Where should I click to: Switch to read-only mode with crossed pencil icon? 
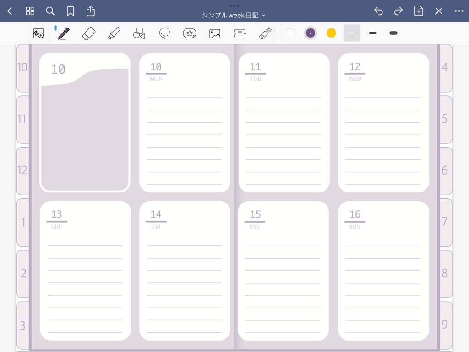(439, 11)
